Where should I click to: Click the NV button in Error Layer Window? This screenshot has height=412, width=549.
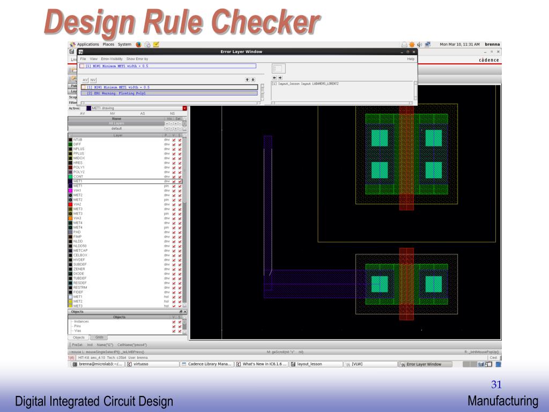click(93, 80)
